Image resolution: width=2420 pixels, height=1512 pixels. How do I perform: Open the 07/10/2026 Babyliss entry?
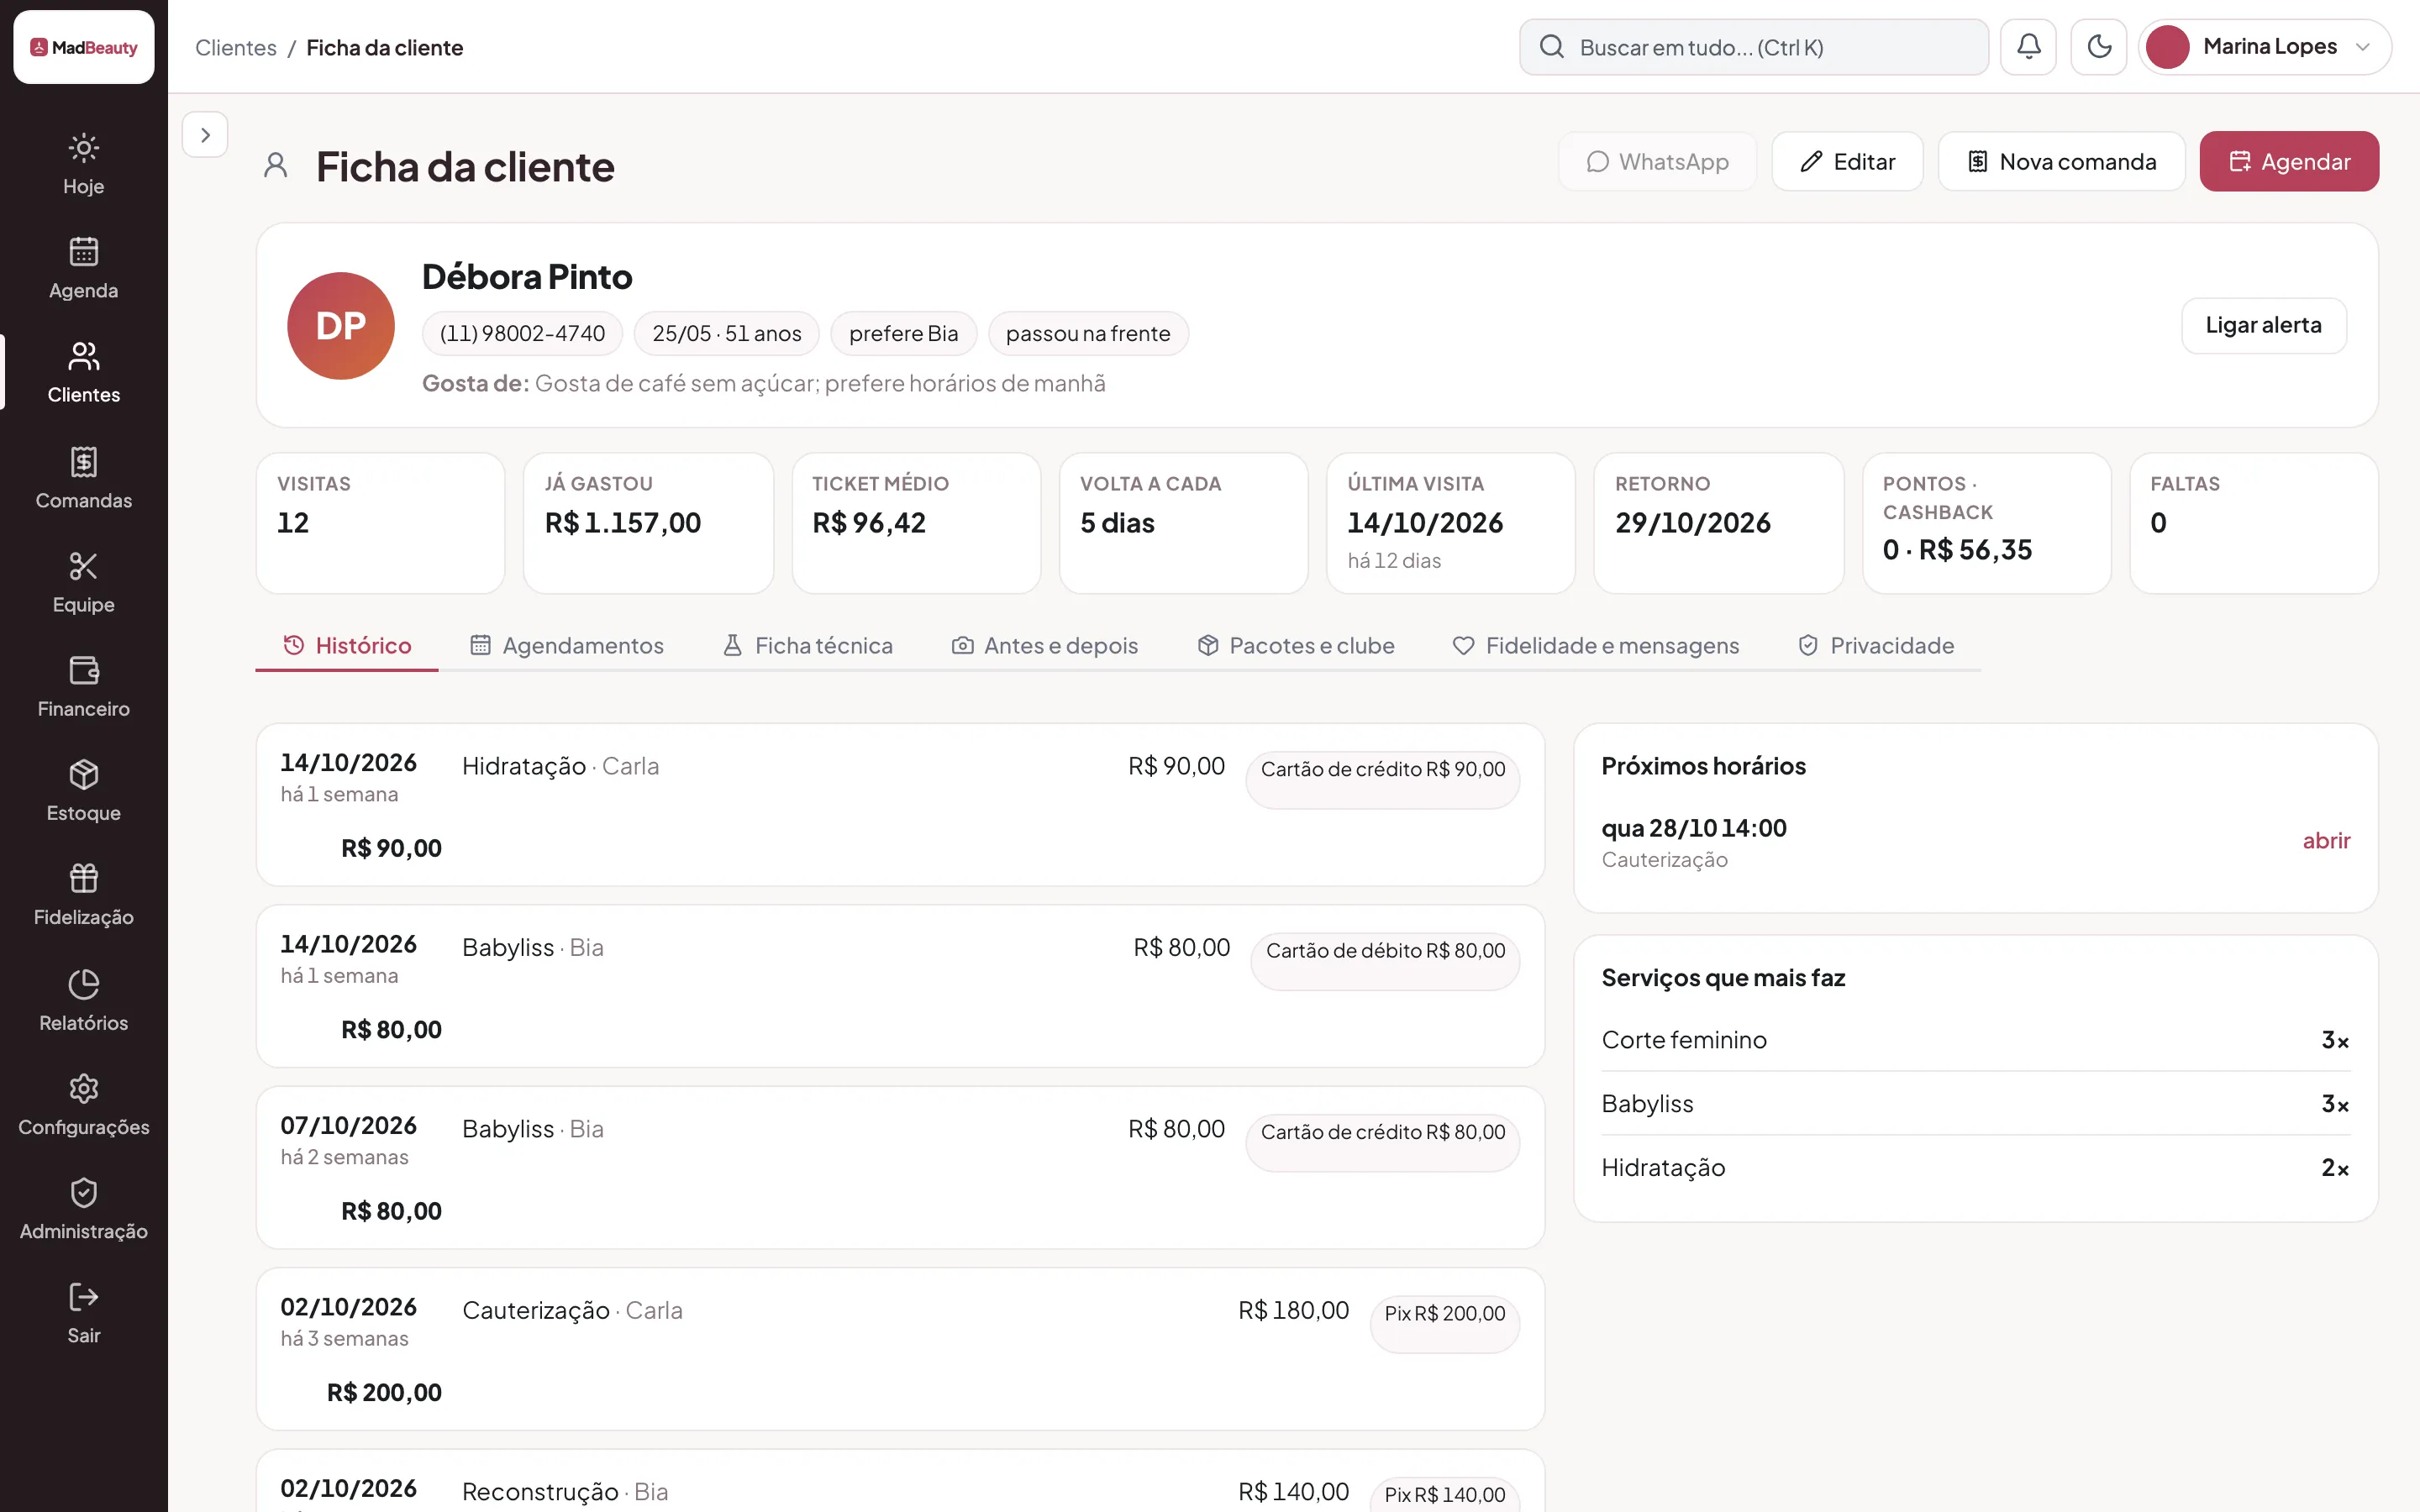[900, 1167]
